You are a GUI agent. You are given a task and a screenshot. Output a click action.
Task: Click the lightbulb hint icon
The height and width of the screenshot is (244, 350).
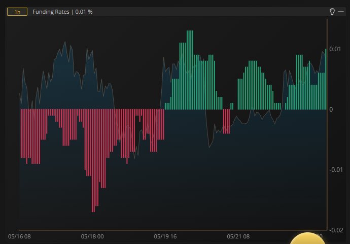(x=332, y=12)
